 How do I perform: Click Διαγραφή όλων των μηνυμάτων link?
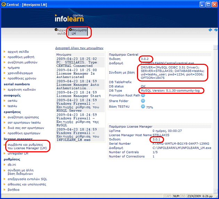79,48
